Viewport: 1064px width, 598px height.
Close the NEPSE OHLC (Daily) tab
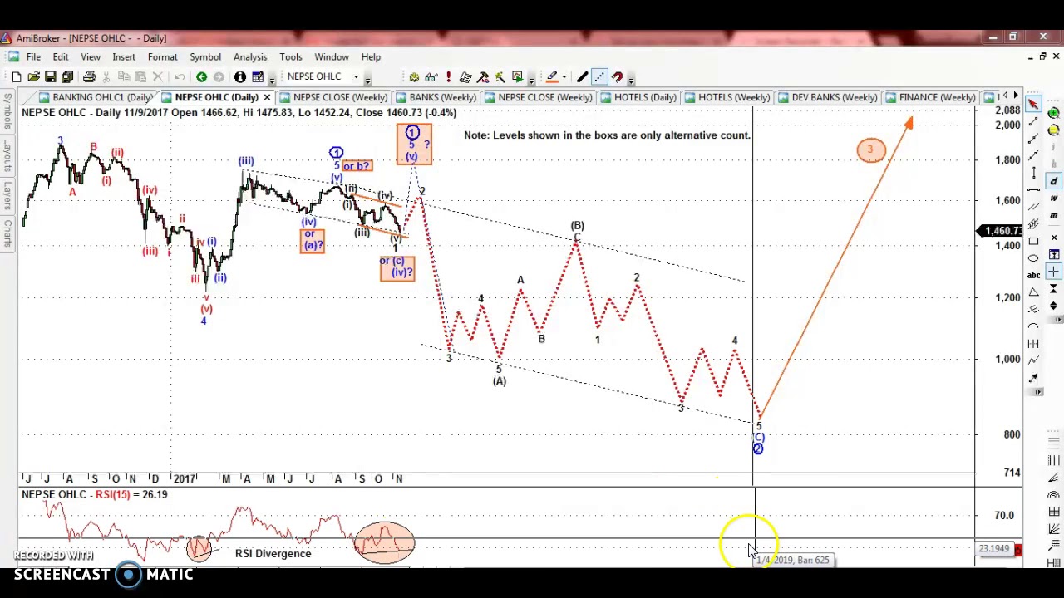click(267, 97)
